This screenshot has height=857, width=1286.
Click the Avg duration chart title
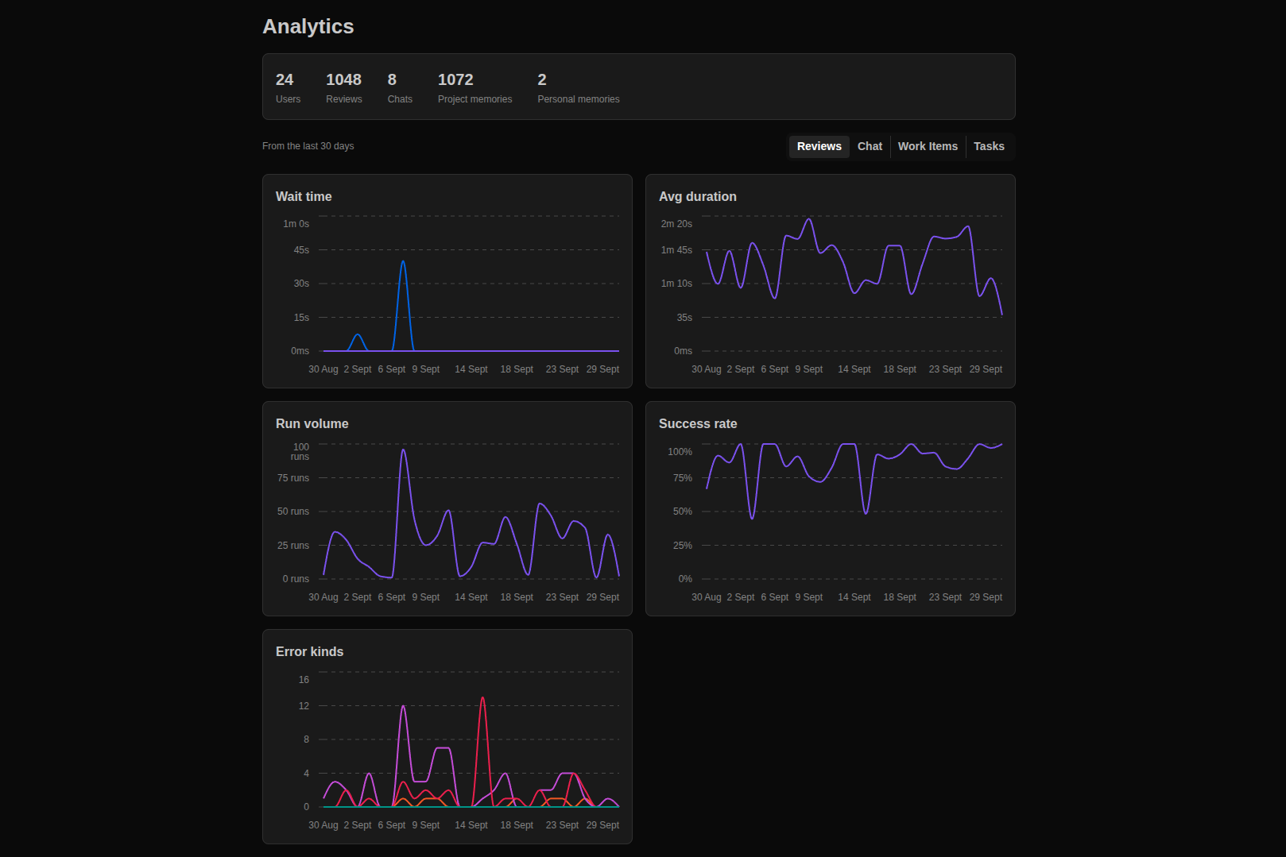[697, 196]
